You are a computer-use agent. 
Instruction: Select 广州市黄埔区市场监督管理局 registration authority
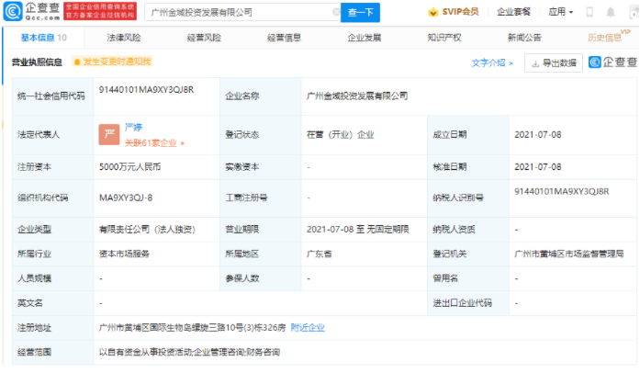tap(569, 254)
